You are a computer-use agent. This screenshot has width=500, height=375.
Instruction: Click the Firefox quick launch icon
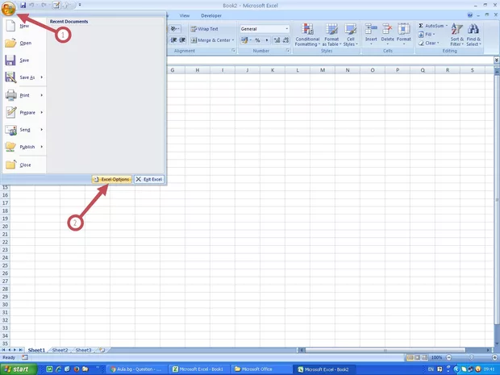(x=77, y=369)
